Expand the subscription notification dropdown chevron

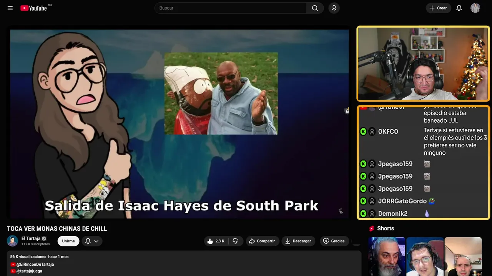tap(96, 241)
